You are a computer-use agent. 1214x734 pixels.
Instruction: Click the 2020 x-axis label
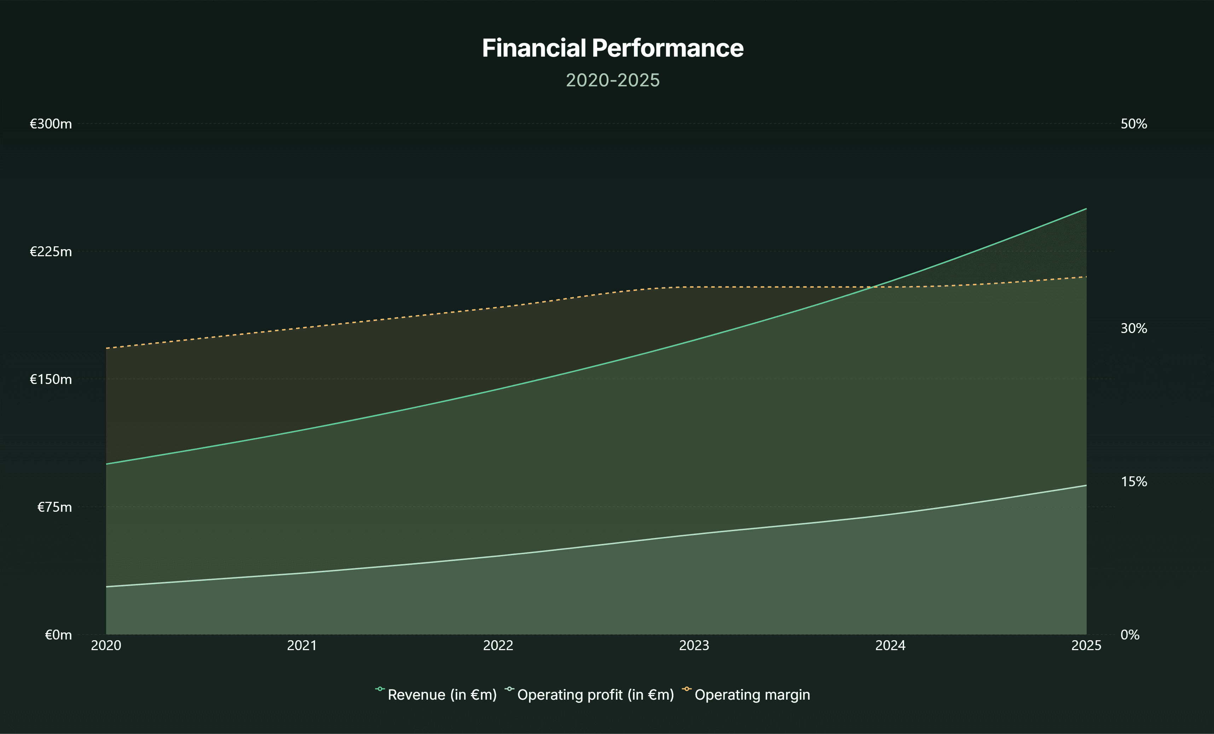(106, 646)
